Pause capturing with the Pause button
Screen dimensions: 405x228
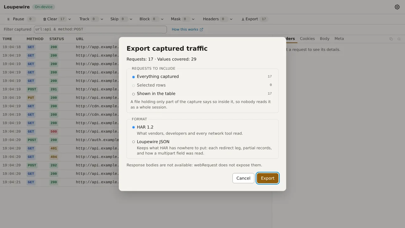pyautogui.click(x=21, y=19)
